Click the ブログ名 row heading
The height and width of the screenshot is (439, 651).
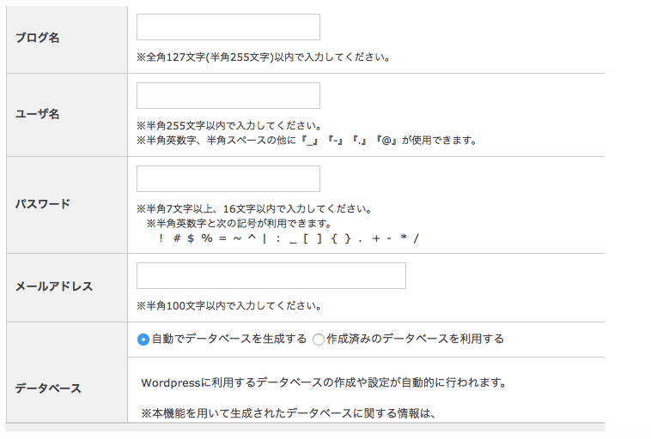click(38, 38)
